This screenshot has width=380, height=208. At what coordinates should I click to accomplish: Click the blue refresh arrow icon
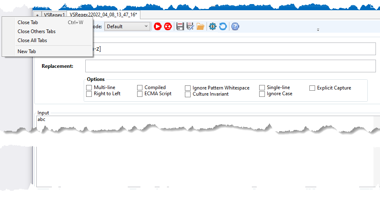tap(222, 27)
